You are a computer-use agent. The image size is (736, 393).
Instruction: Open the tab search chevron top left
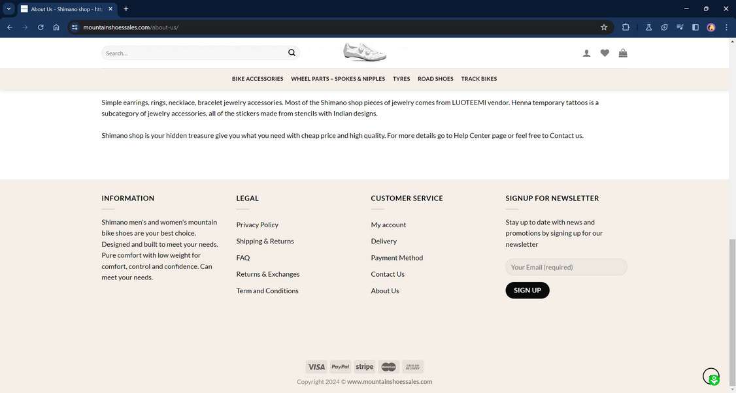9,8
